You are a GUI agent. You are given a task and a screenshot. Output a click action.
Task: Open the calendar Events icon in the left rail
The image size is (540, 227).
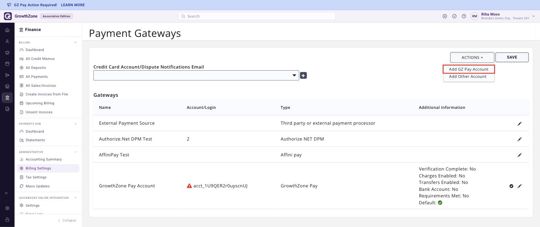(x=7, y=64)
